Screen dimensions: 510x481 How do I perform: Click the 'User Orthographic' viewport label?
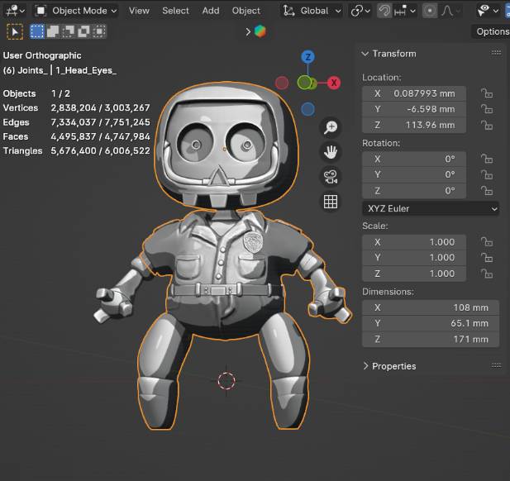click(42, 55)
